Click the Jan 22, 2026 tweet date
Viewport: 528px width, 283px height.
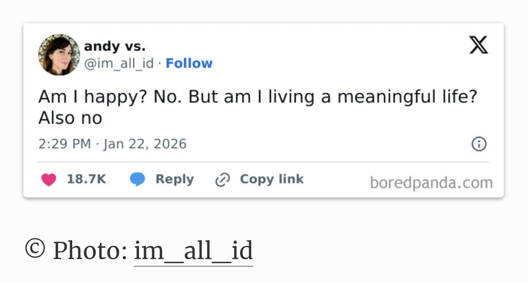click(x=145, y=144)
